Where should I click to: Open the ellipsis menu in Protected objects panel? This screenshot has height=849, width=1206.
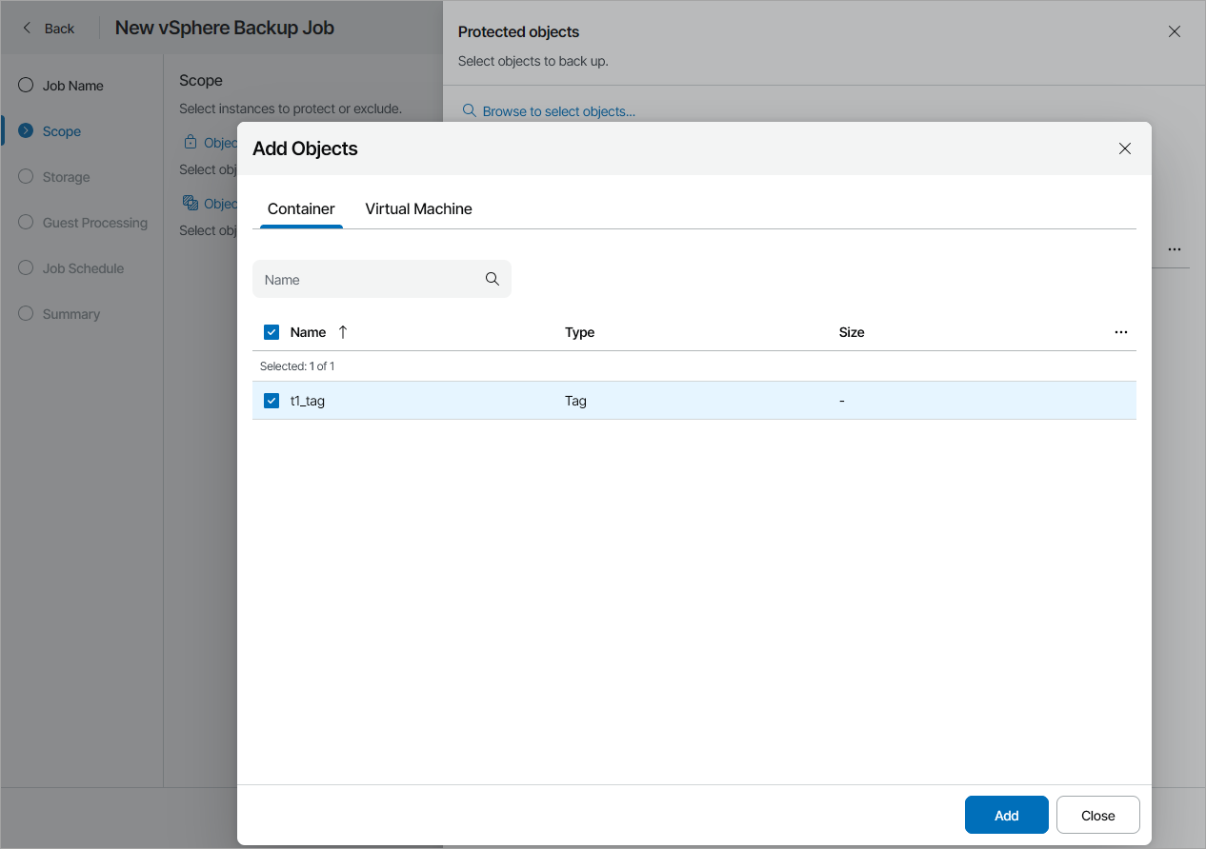coord(1175,249)
